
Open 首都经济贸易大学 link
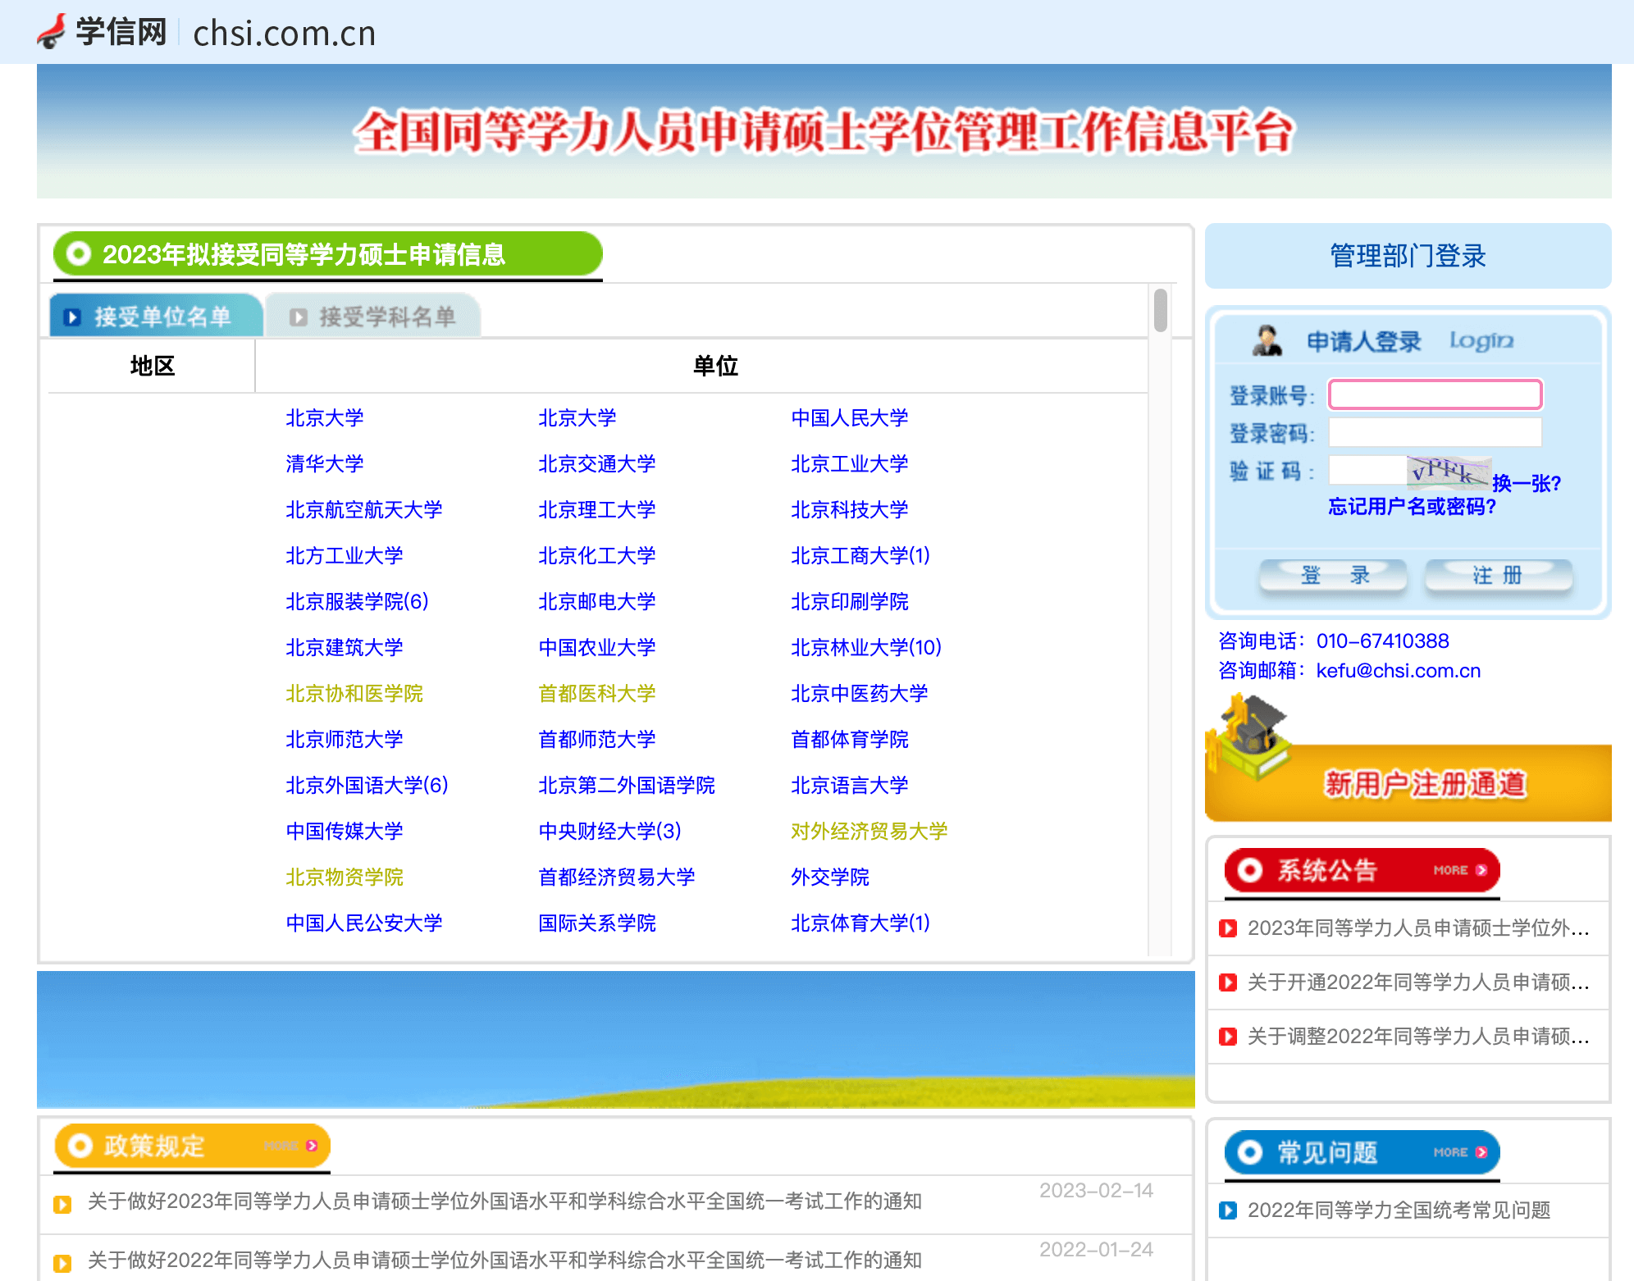tap(617, 878)
